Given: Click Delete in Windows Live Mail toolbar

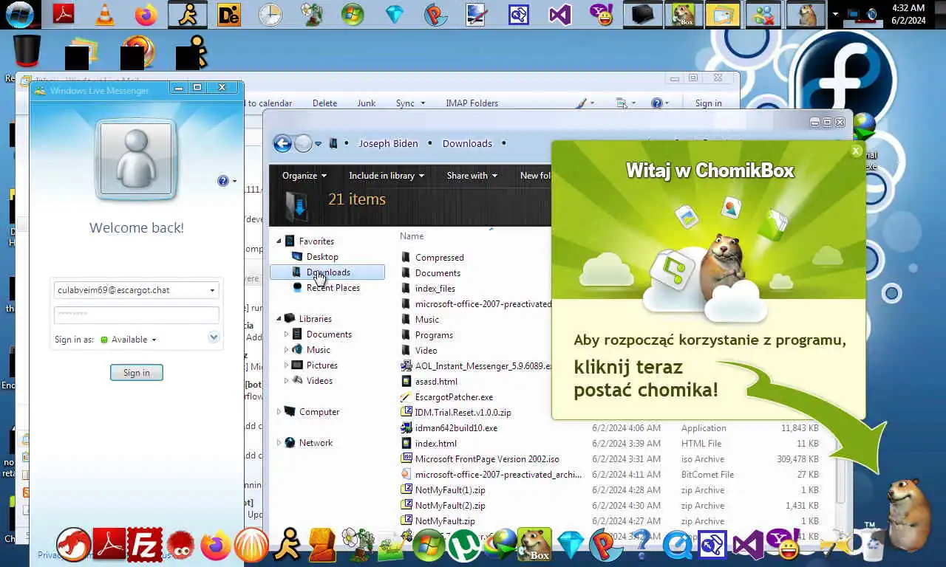Looking at the screenshot, I should pos(324,103).
